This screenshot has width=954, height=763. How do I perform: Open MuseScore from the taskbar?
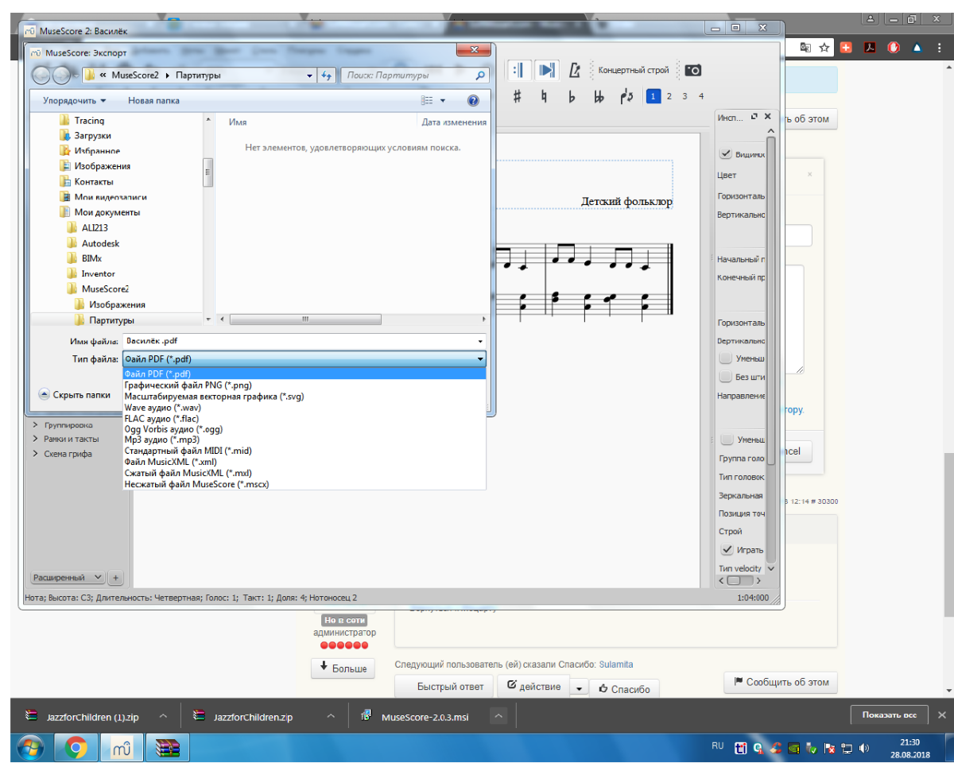point(122,748)
